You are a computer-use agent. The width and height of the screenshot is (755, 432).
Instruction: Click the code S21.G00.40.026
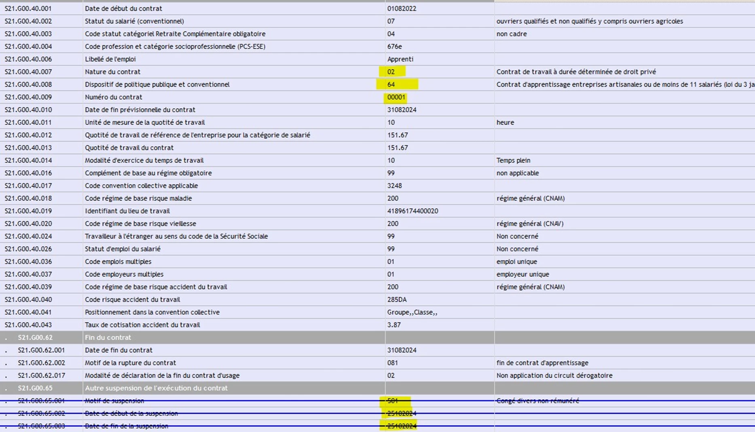tap(28, 249)
